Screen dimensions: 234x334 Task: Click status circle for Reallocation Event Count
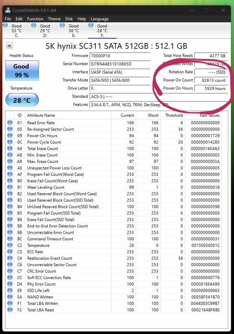(x=10, y=258)
